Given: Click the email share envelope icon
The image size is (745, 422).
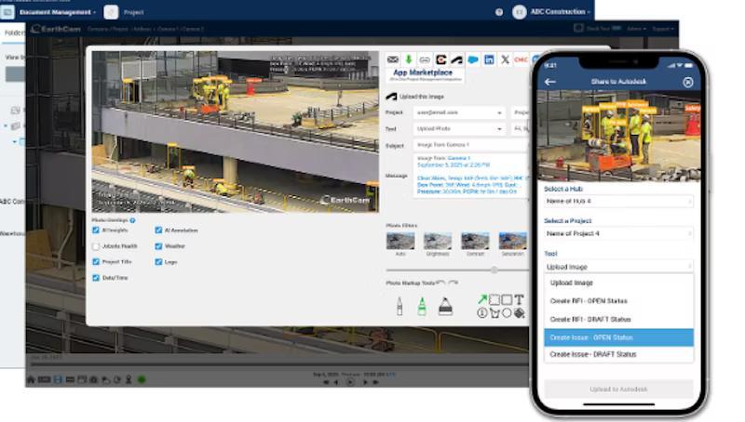Looking at the screenshot, I should tap(392, 59).
